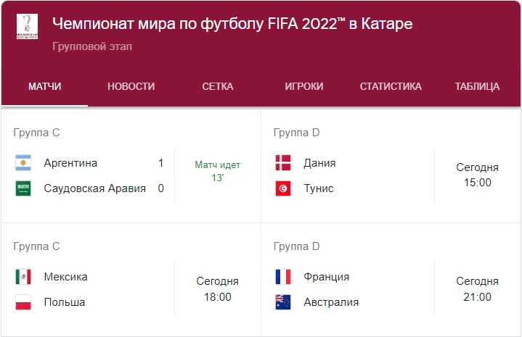The image size is (522, 337).
Task: Click the tournament title heading
Action: [x=232, y=24]
